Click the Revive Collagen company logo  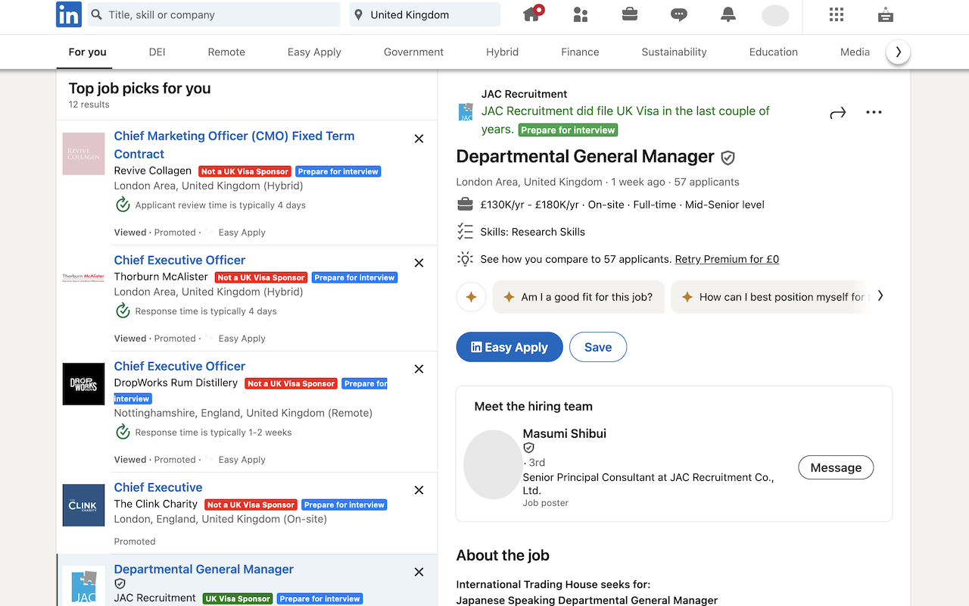(83, 154)
